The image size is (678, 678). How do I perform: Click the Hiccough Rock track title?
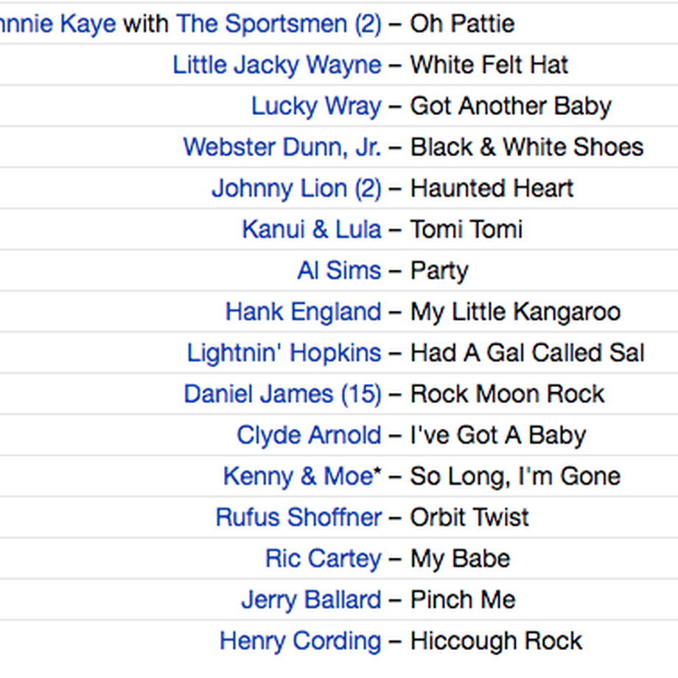click(x=496, y=641)
